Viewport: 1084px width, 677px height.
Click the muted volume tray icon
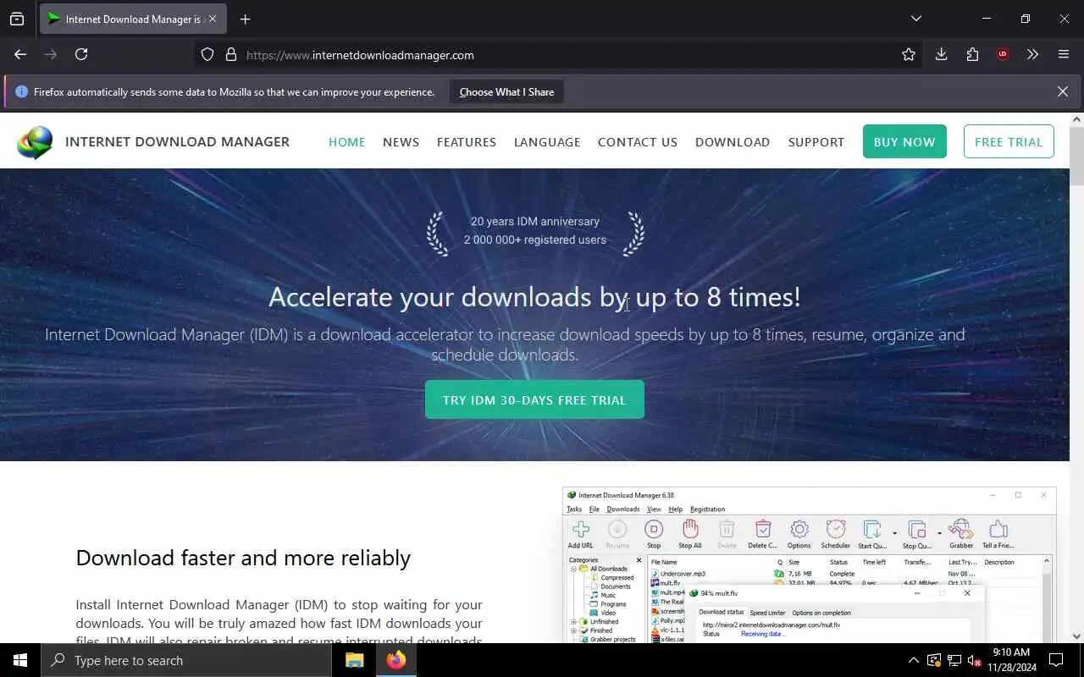(974, 660)
